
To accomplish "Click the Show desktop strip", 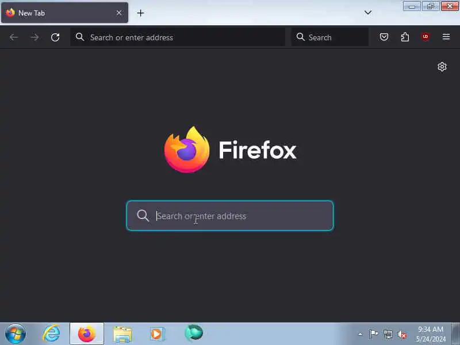I will [x=455, y=334].
